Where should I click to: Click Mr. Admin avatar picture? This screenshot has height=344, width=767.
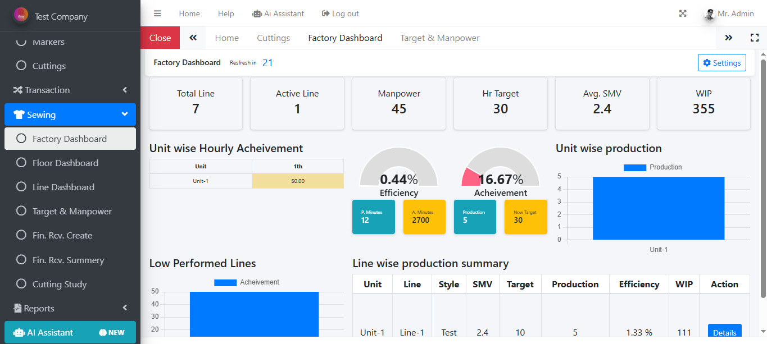(x=710, y=14)
